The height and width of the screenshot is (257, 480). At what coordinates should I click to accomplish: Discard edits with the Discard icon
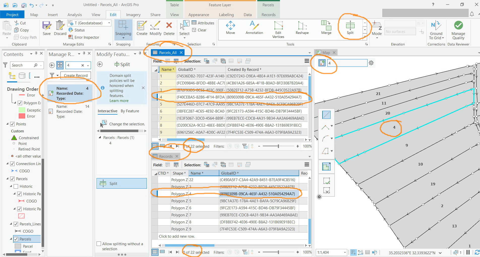(x=60, y=25)
